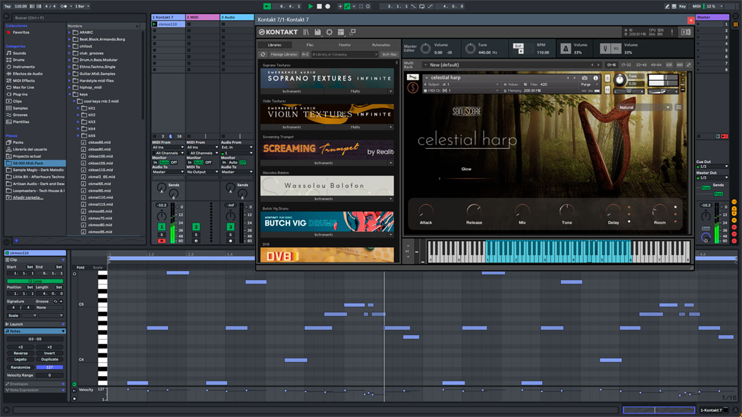The image size is (742, 417).
Task: Toggle the clip Loop button
Action: 35,281
